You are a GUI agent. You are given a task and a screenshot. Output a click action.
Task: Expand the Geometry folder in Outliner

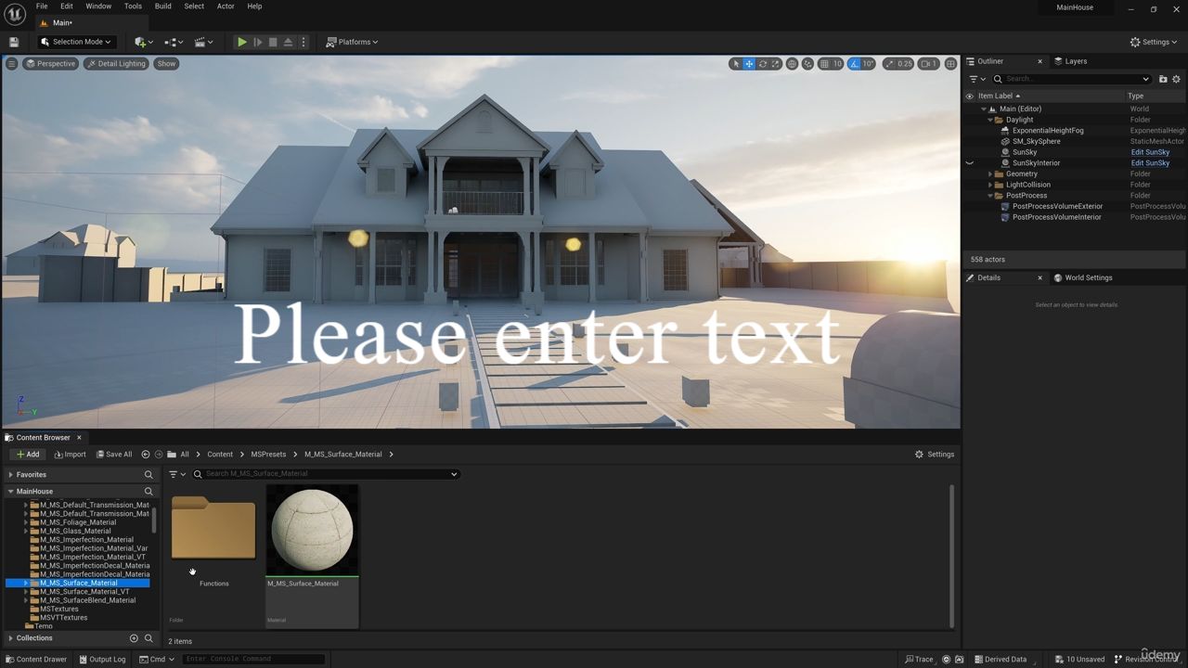pos(990,174)
